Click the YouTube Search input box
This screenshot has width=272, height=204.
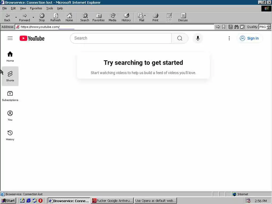tap(121, 38)
